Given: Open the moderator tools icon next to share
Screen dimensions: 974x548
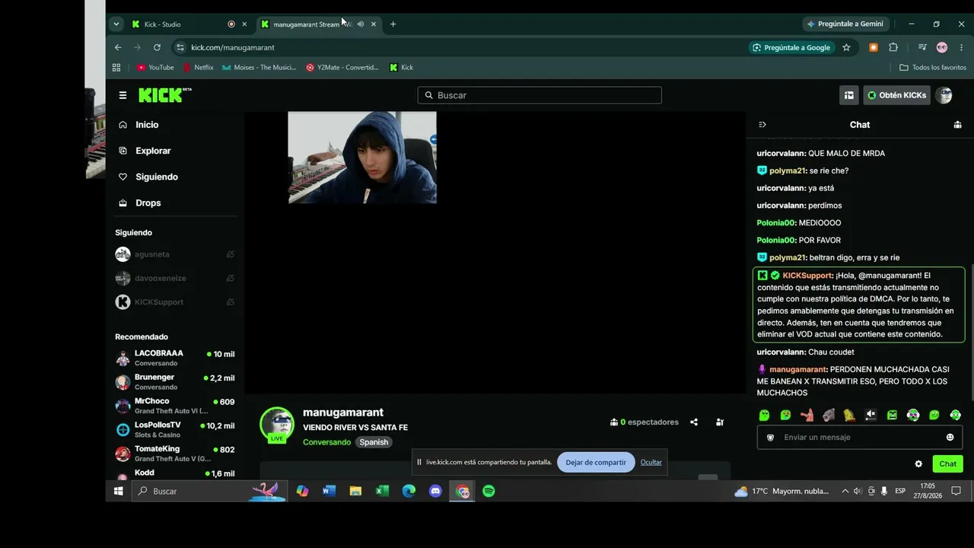Looking at the screenshot, I should [720, 422].
